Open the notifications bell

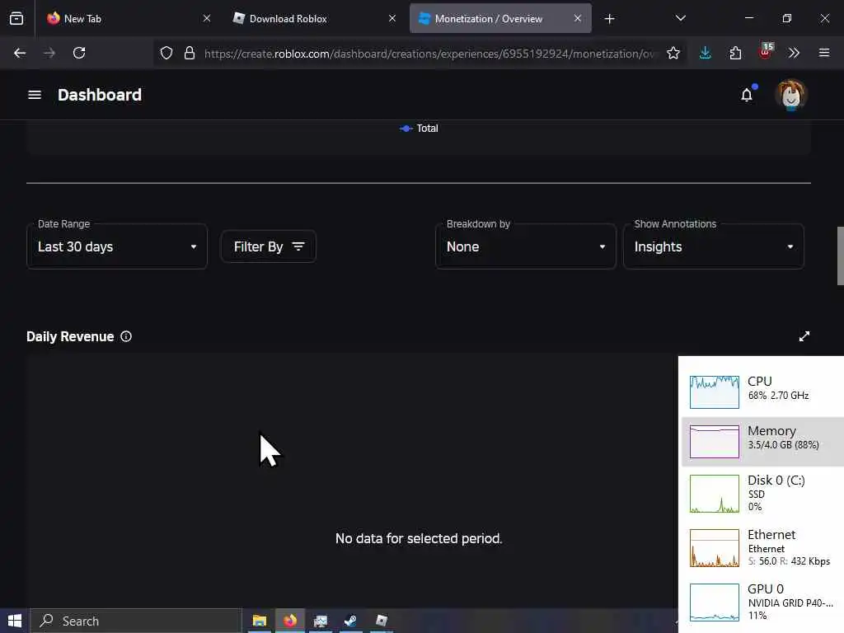click(x=747, y=95)
